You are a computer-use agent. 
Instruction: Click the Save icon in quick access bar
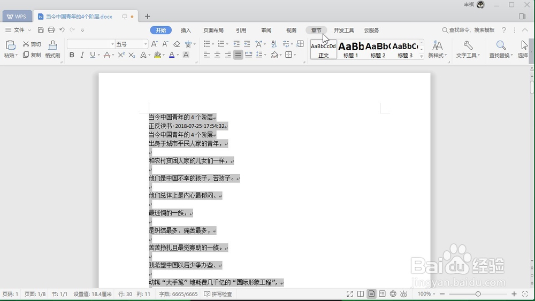click(41, 30)
